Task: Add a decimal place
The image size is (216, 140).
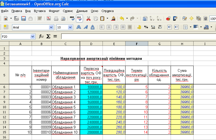Action: coord(153,27)
